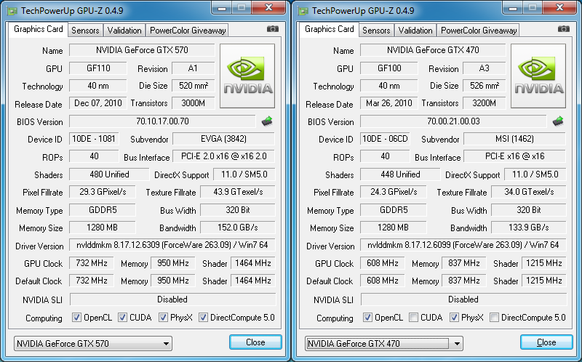582x362 pixels.
Task: Toggle PhysX checkbox in GTX 570 window
Action: point(163,318)
